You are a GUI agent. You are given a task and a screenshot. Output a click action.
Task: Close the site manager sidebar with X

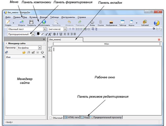[44, 39]
